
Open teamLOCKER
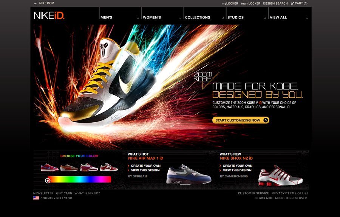(x=250, y=3)
